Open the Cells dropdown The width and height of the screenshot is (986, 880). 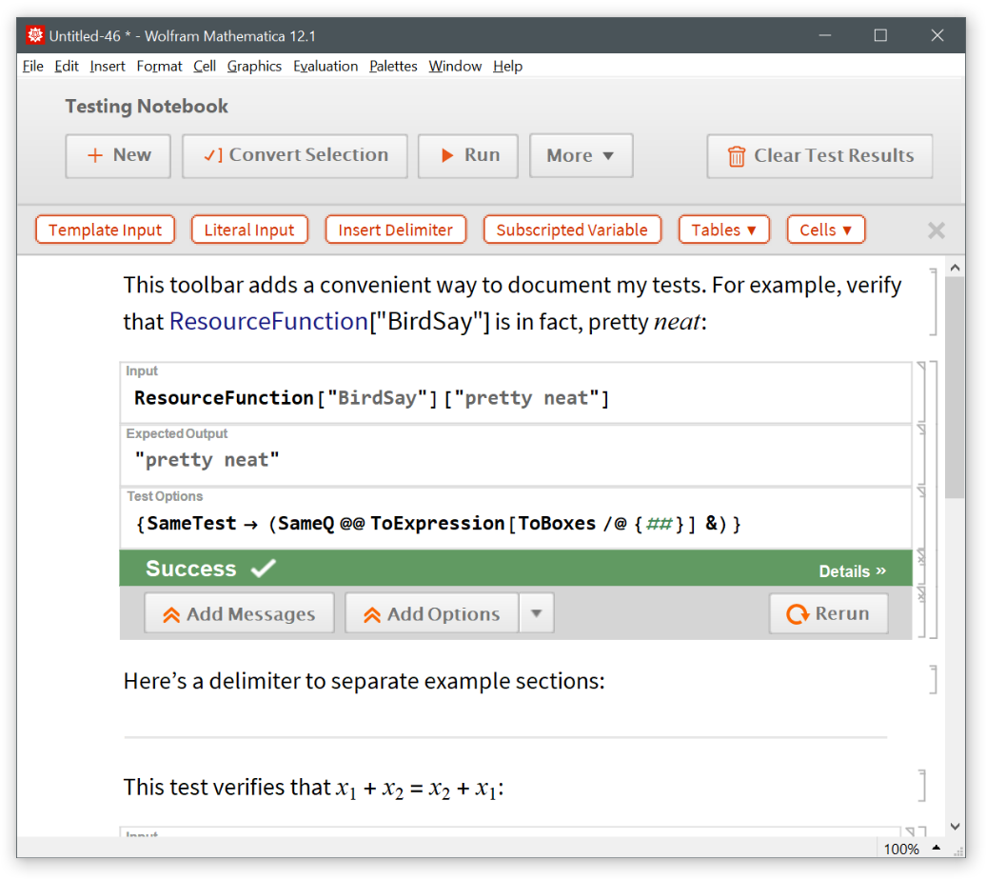[825, 230]
